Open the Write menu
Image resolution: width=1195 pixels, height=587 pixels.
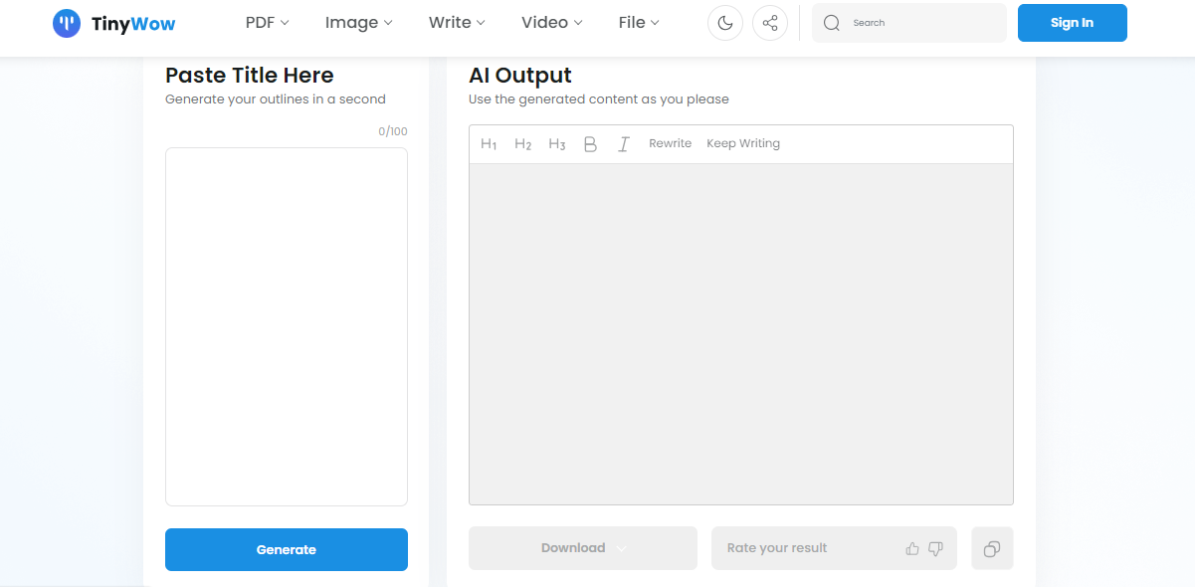pyautogui.click(x=457, y=22)
